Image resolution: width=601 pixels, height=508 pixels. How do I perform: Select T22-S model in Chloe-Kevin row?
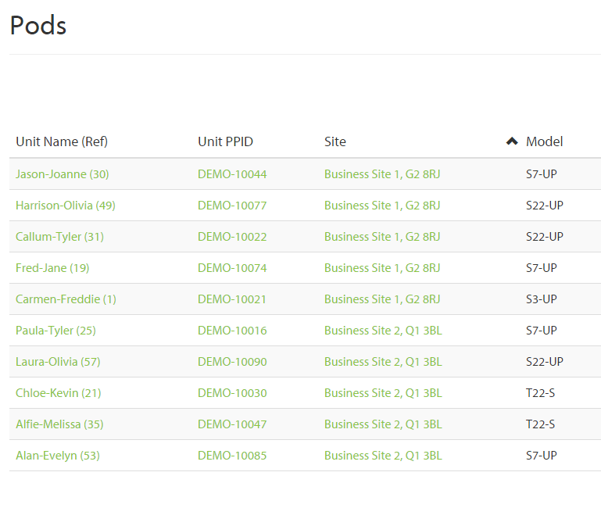click(x=540, y=393)
